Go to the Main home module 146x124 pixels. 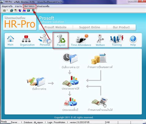click(x=10, y=41)
